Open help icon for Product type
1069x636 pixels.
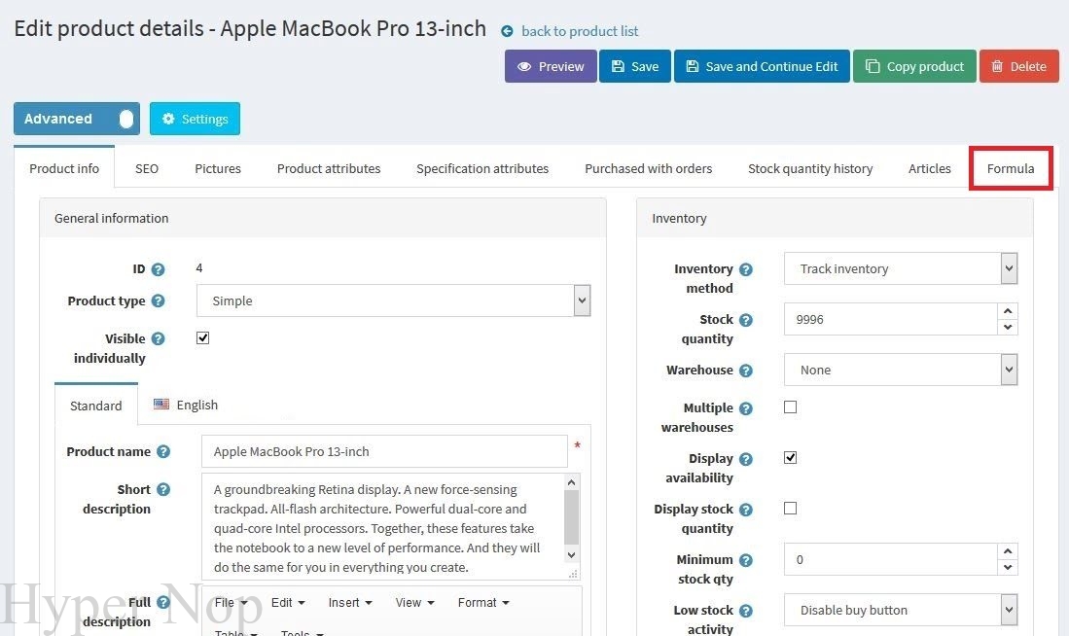[x=159, y=300]
